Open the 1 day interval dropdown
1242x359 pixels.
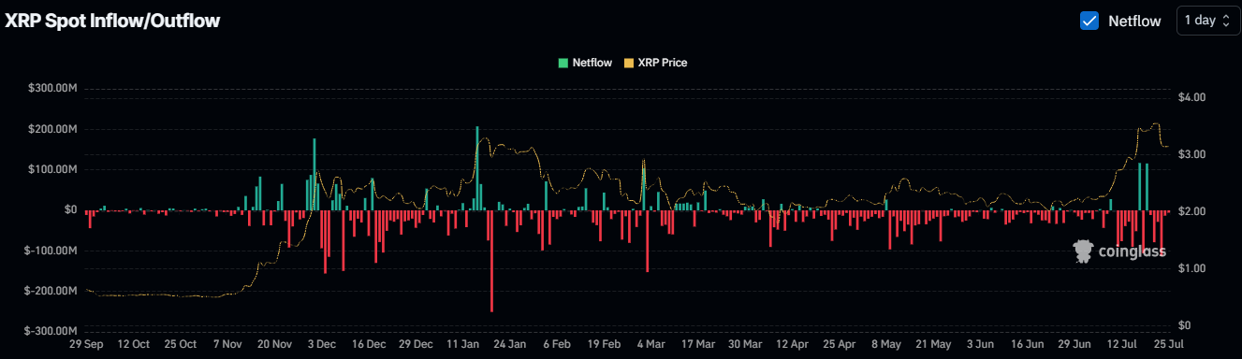tap(1207, 20)
